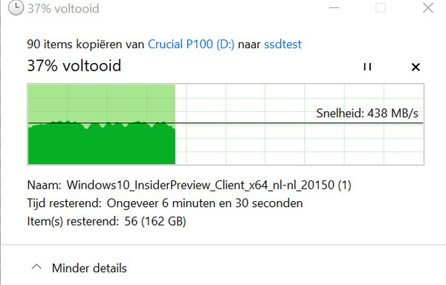Click the 37% voltooid heading text
446x285 pixels.
[x=74, y=66]
